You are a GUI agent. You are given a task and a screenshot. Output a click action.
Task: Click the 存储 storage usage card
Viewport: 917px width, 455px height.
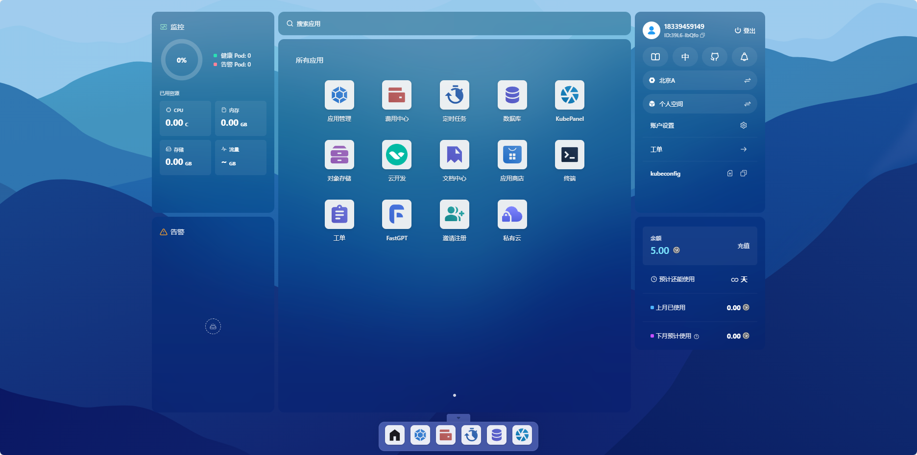coord(185,158)
